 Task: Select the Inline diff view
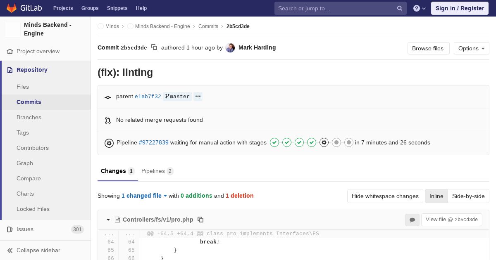point(436,196)
